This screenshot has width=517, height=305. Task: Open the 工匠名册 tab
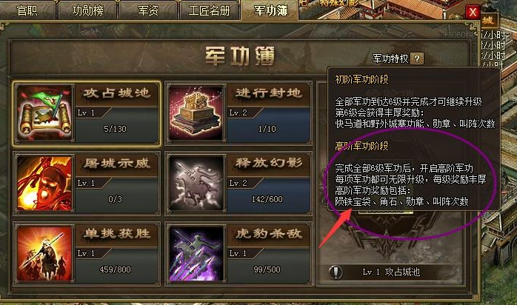209,10
